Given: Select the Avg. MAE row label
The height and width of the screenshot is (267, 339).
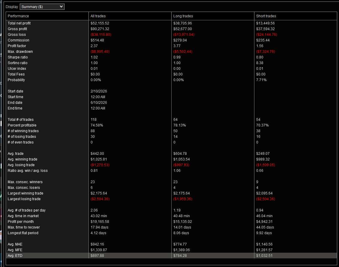Looking at the screenshot, I should click(15, 244).
